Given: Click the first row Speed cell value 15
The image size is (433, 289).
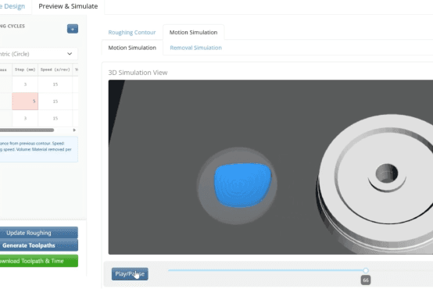Looking at the screenshot, I should 55,84.
